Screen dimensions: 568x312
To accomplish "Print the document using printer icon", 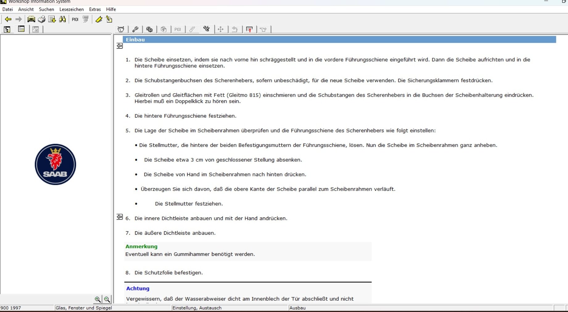I will tap(42, 19).
